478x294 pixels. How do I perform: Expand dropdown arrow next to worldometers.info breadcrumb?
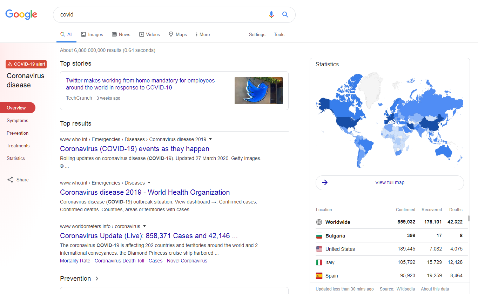[x=144, y=226]
